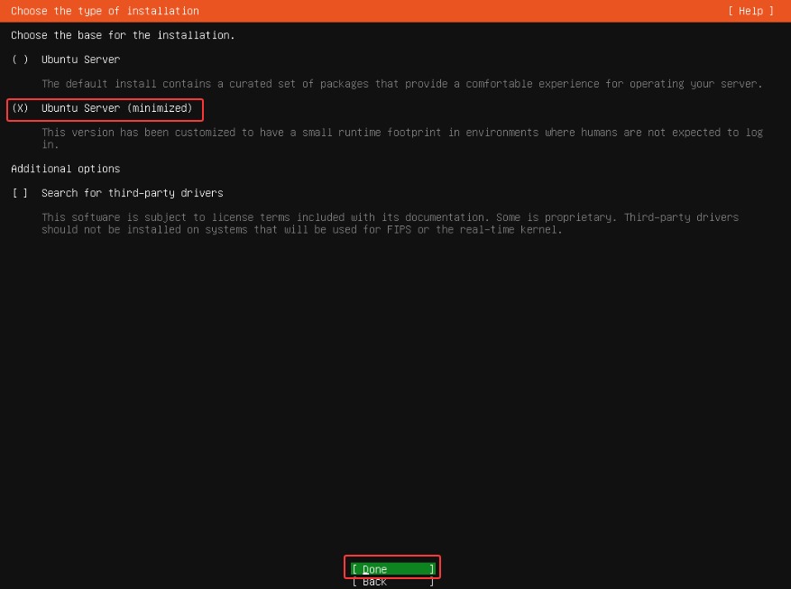Viewport: 791px width, 589px height.
Task: Click the default install description text
Action: click(401, 84)
